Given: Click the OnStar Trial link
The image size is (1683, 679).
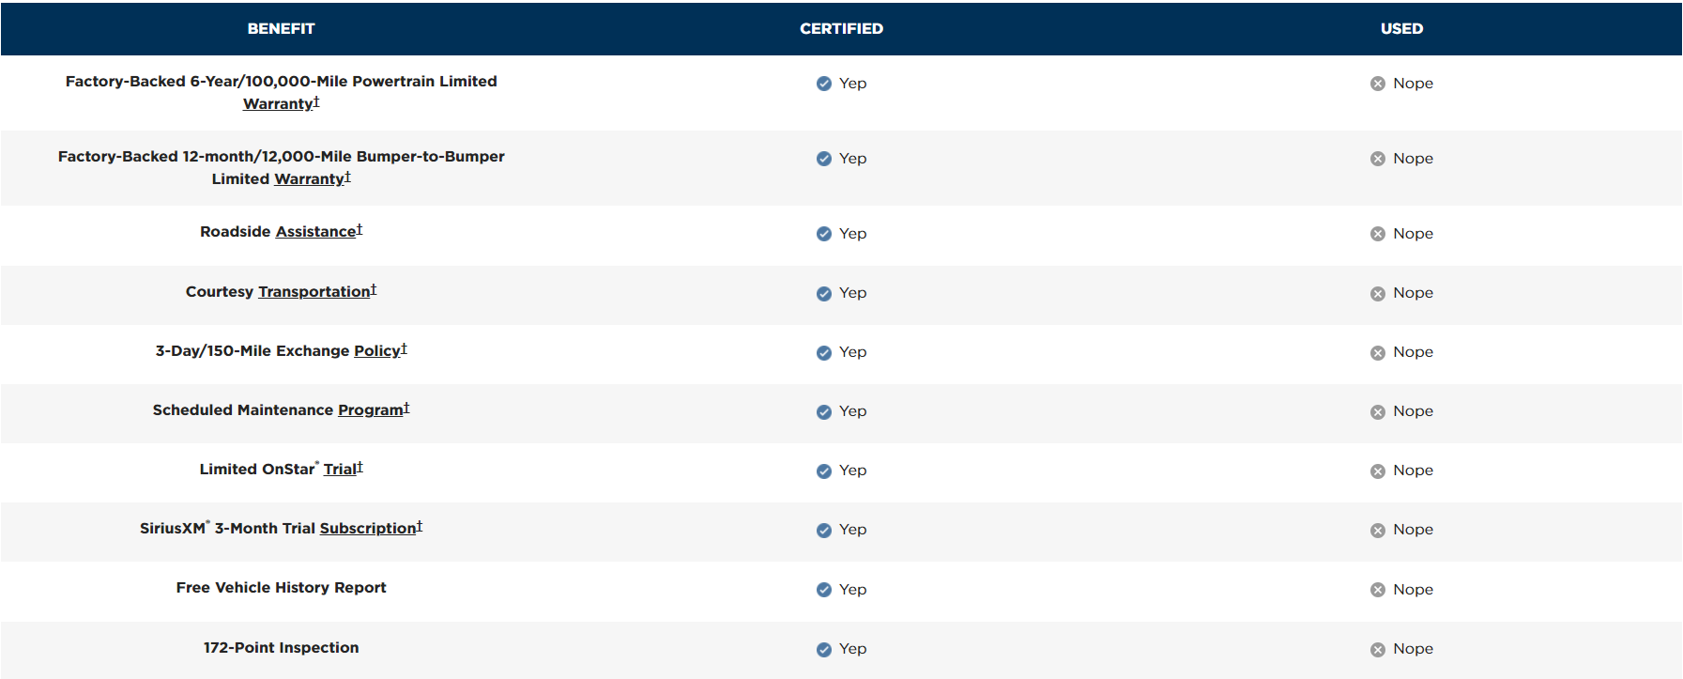Looking at the screenshot, I should click(x=340, y=470).
